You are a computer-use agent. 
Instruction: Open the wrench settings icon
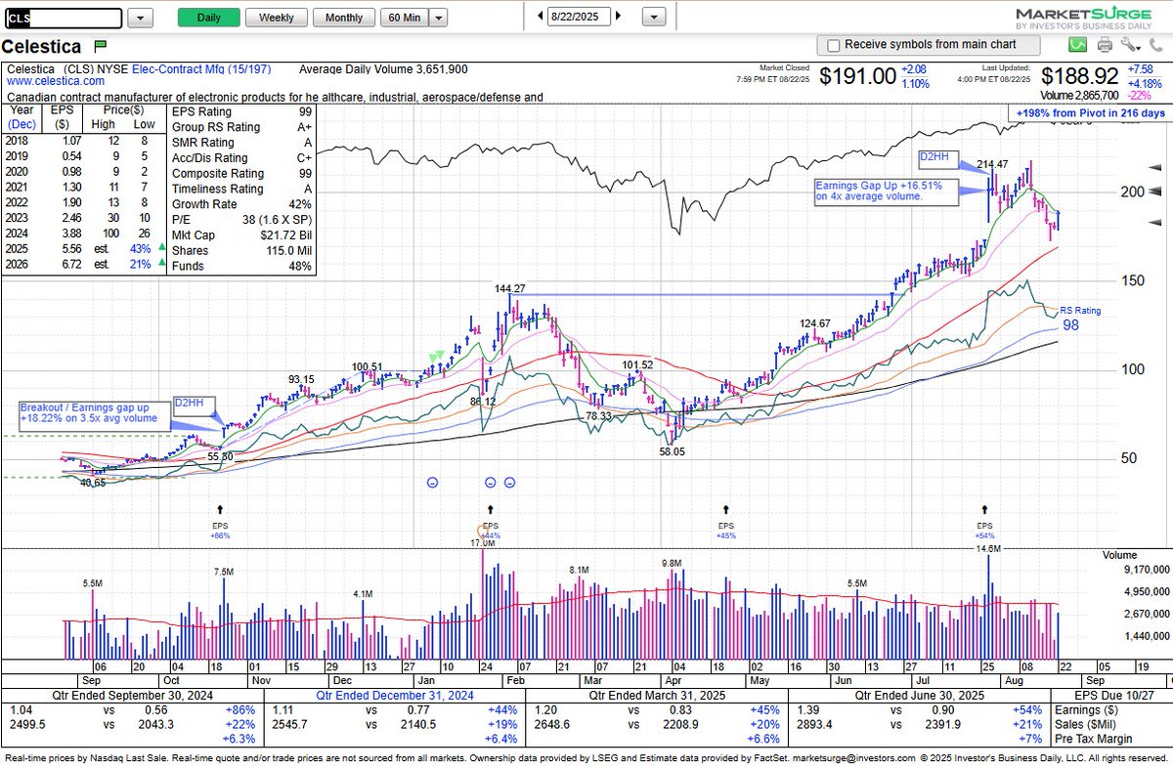pos(1127,45)
